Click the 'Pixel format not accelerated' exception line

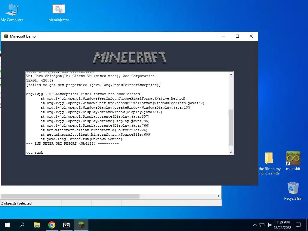click(x=83, y=94)
